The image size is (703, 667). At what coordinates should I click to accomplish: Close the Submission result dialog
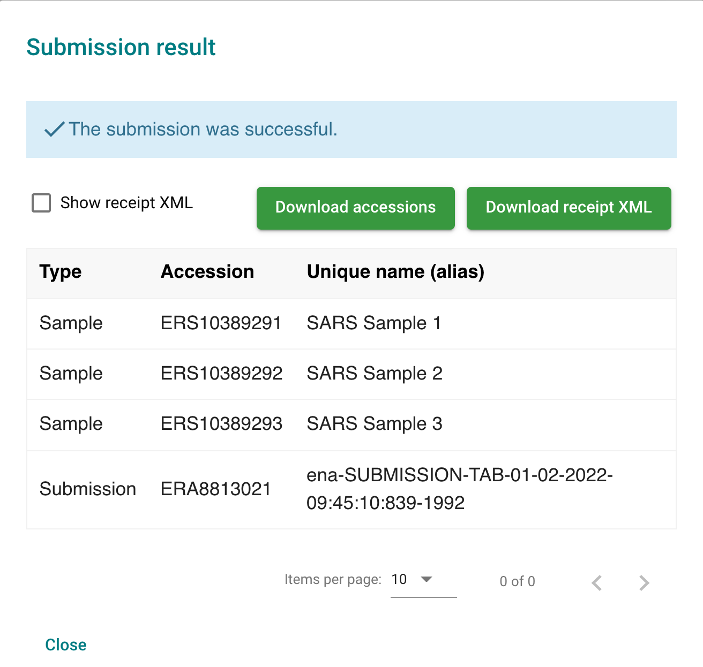coord(65,645)
